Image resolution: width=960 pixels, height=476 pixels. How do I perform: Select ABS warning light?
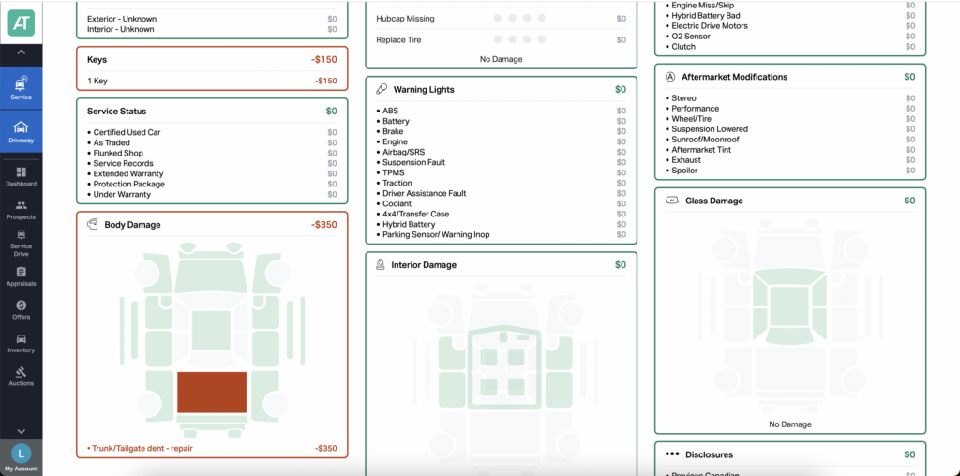[x=501, y=111]
